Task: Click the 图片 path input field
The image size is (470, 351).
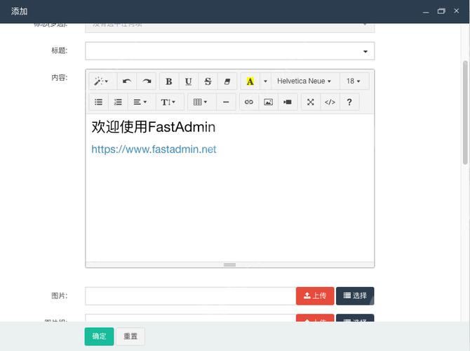Action: tap(191, 296)
